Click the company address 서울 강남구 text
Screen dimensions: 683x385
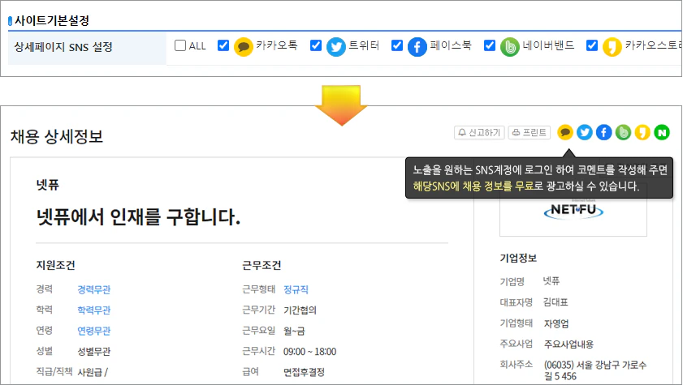pos(595,370)
